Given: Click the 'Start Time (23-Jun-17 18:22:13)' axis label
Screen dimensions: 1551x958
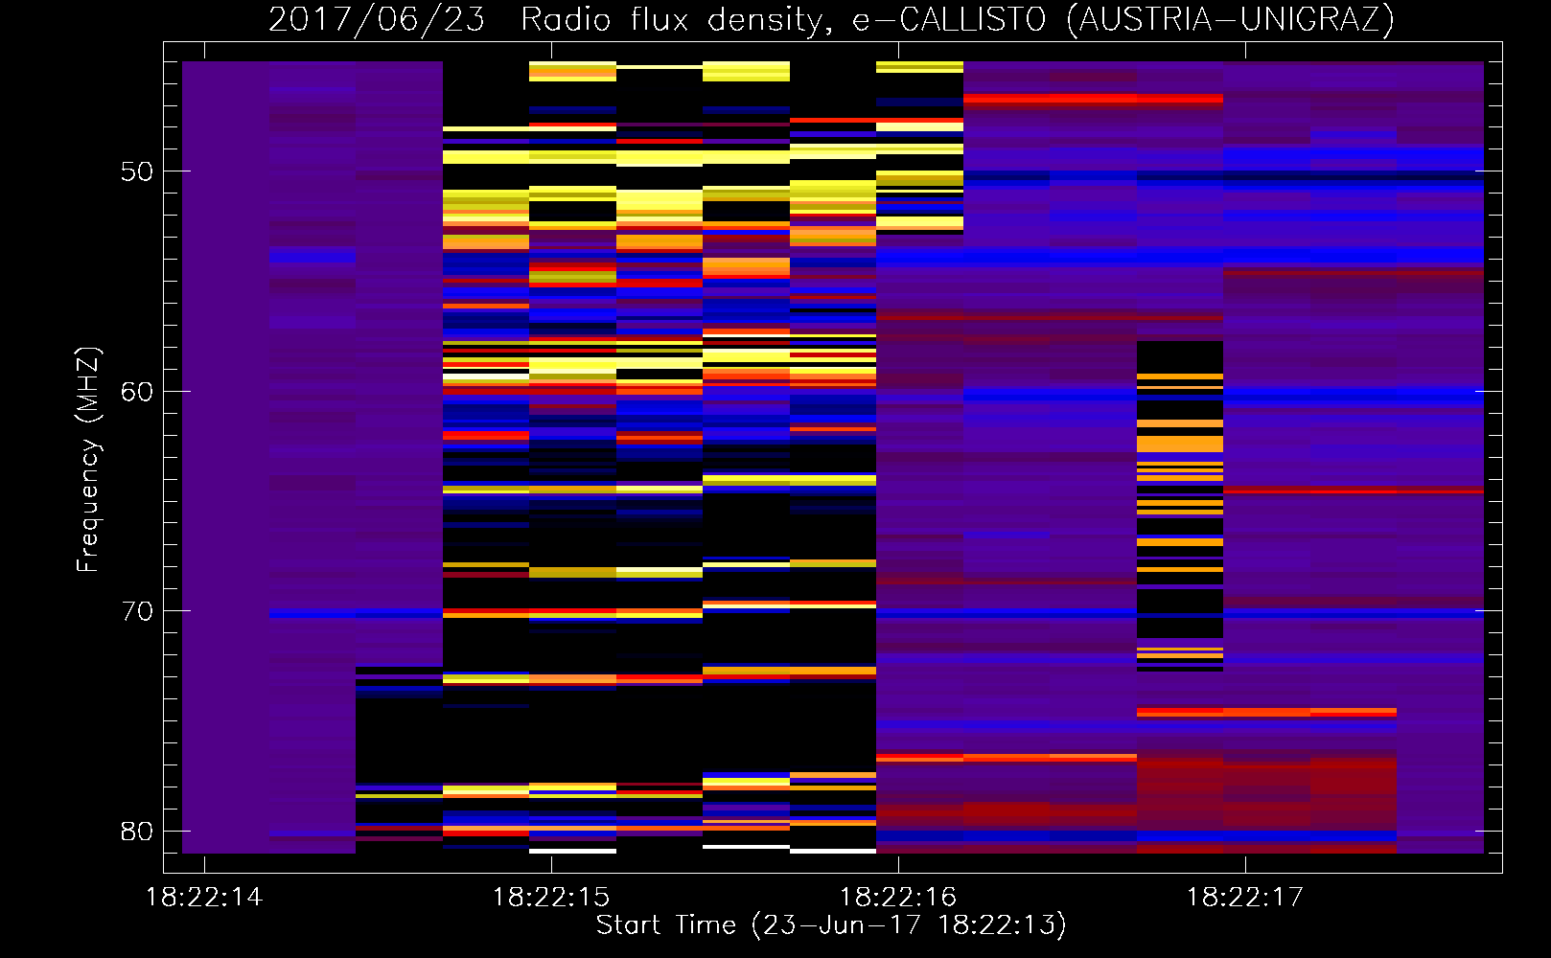Looking at the screenshot, I should pos(831,925).
